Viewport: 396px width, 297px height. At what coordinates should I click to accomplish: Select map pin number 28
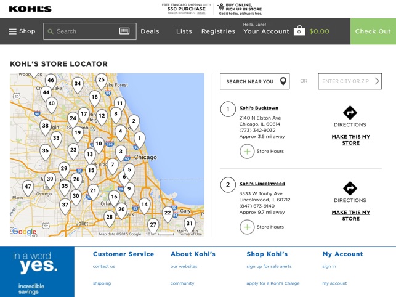[110, 219]
